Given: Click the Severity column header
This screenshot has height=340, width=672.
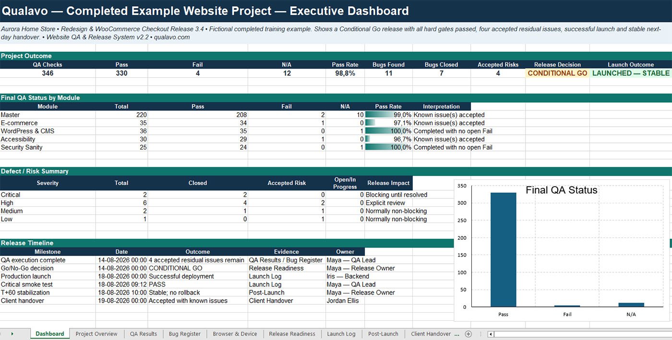Looking at the screenshot, I should click(48, 183).
